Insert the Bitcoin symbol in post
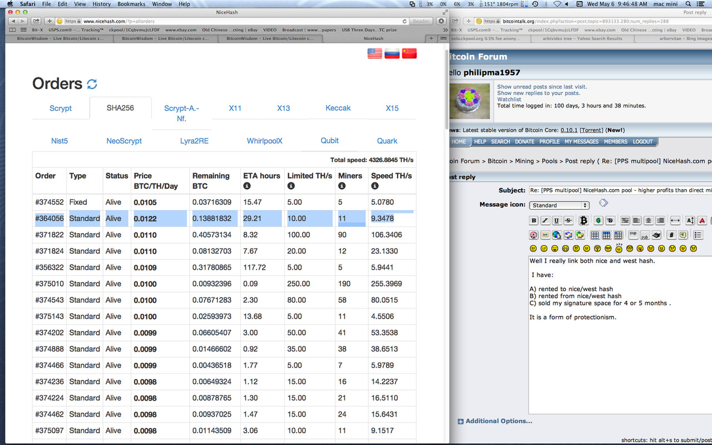712x445 pixels. pos(583,221)
